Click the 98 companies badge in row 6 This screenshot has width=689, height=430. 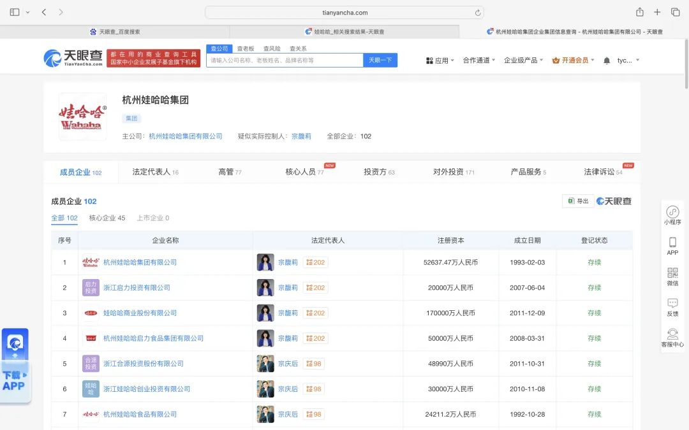pyautogui.click(x=314, y=389)
